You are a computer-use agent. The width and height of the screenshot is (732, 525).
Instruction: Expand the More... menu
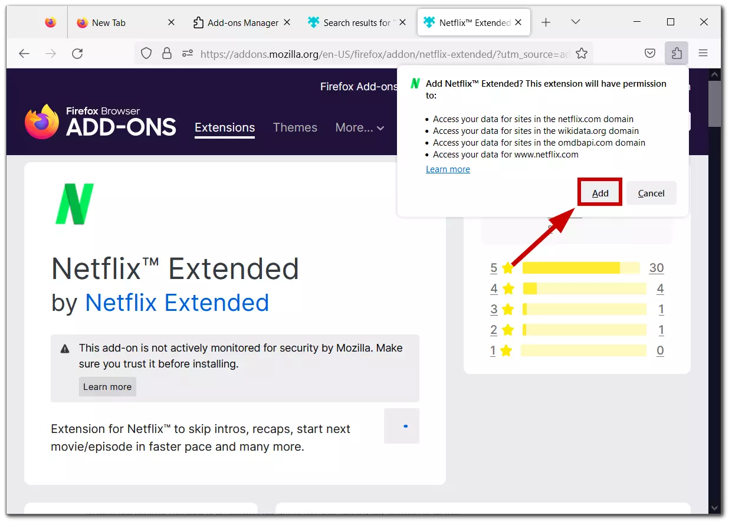pos(360,127)
